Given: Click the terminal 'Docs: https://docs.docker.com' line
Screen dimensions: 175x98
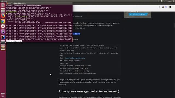Looking at the screenshot, I should click(x=22, y=18).
